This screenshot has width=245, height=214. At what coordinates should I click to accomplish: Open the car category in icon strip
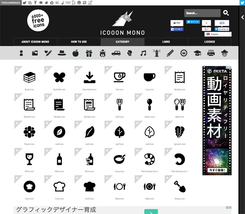pos(116,53)
